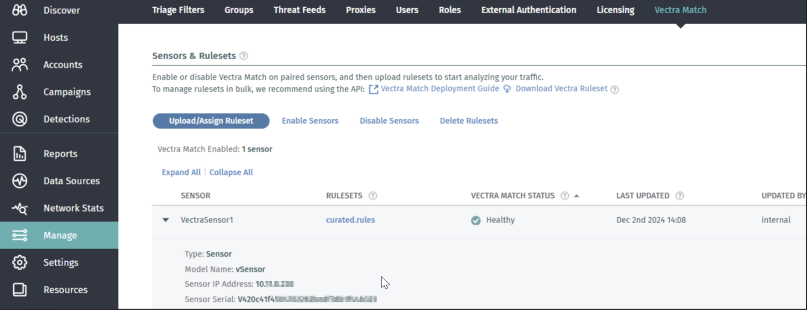The image size is (807, 310).
Task: Open Accounts via the people icon
Action: pyautogui.click(x=20, y=65)
